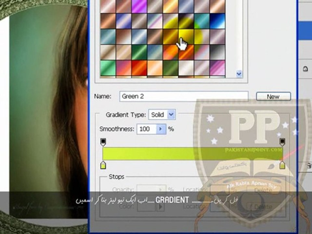Viewport: 312px width, 234px height.
Task: Choose the mint green preset in bottom row
Action: tap(108, 68)
